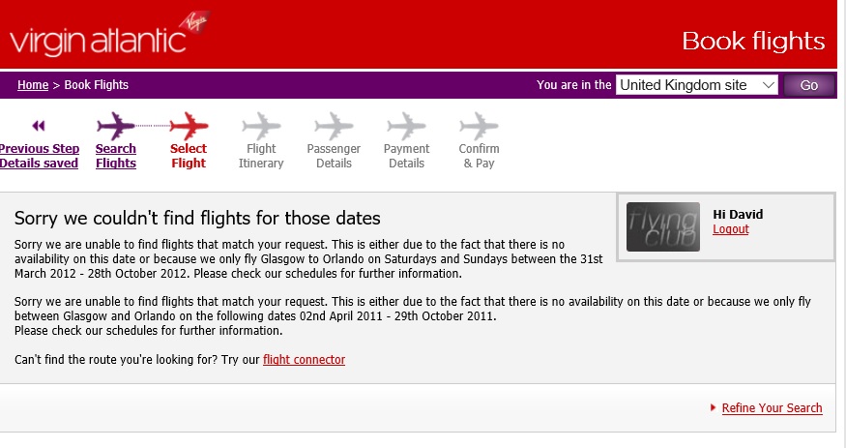The width and height of the screenshot is (846, 448).
Task: Open the flight connector link
Action: [x=304, y=360]
